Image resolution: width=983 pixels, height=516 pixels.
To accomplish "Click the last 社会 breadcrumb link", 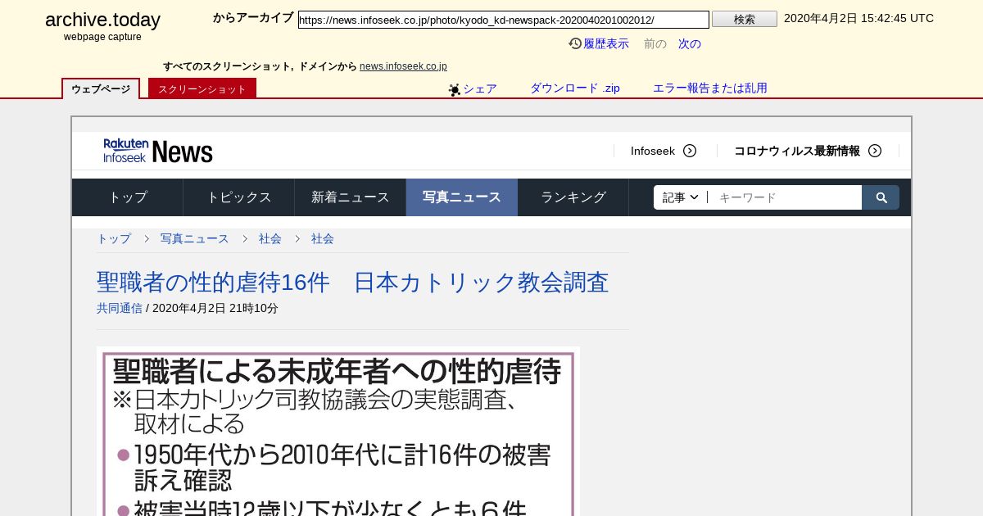I will coord(323,238).
